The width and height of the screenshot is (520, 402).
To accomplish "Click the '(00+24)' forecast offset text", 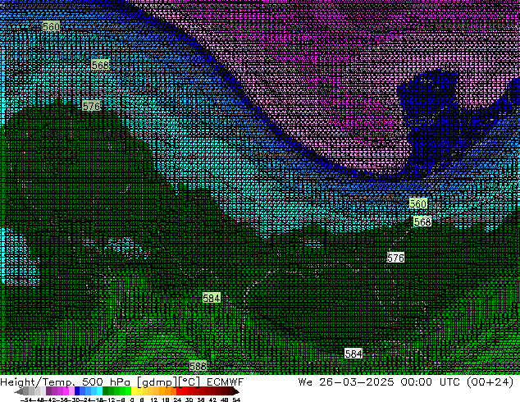I will 490,382.
